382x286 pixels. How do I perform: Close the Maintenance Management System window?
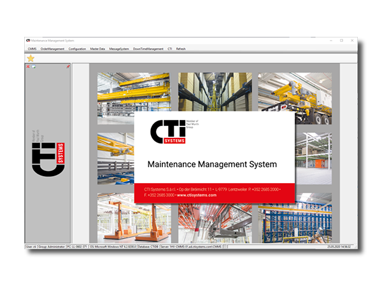(x=352, y=41)
